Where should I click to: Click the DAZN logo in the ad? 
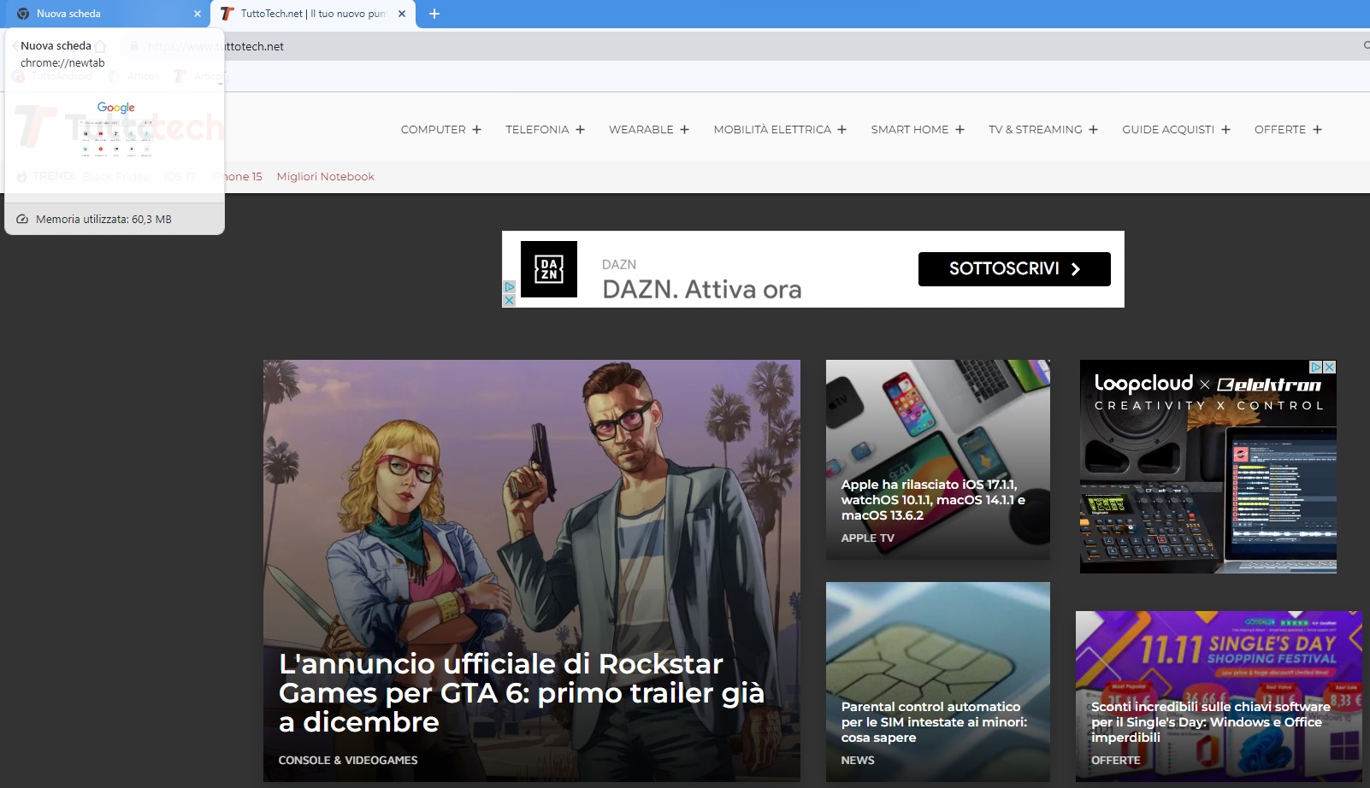[x=549, y=269]
